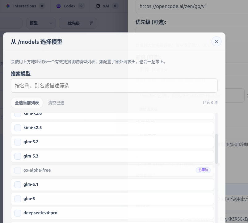Click the base URL input field
The height and width of the screenshot is (223, 248).
point(192,6)
